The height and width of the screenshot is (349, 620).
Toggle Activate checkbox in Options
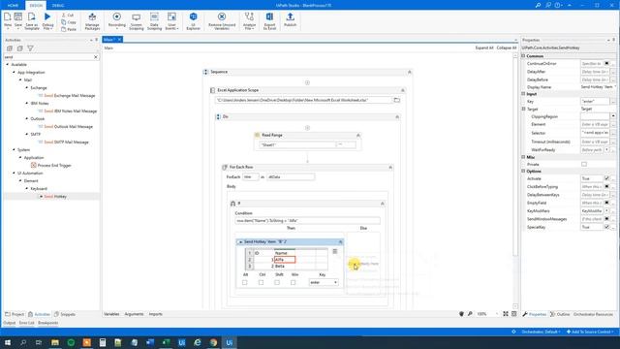(x=607, y=178)
